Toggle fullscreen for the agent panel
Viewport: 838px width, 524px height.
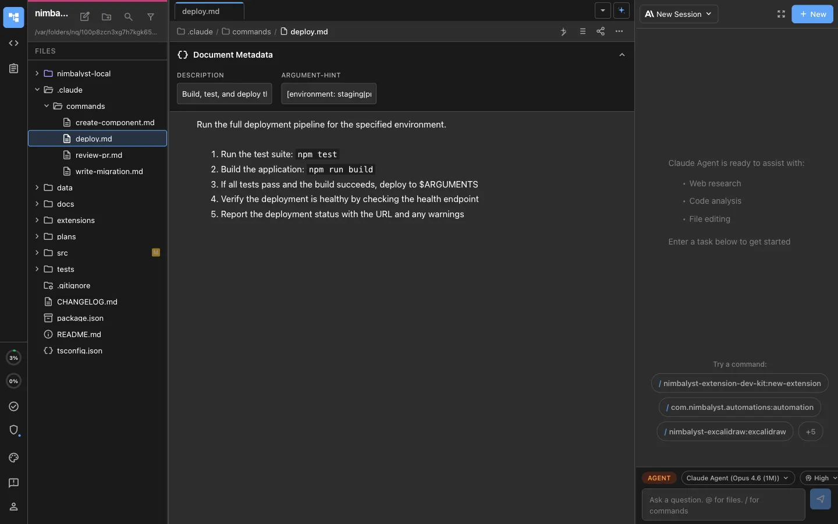[x=781, y=14]
